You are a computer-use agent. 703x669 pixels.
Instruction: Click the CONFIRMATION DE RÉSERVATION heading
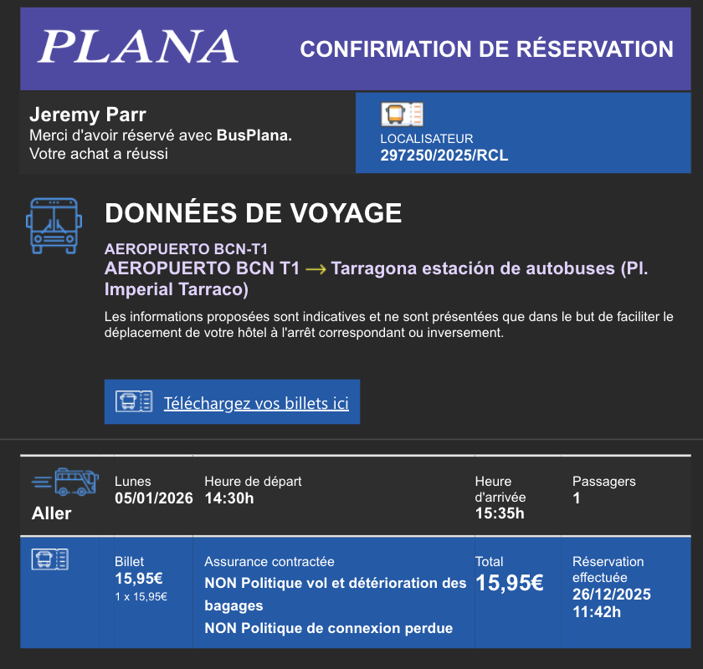[486, 49]
